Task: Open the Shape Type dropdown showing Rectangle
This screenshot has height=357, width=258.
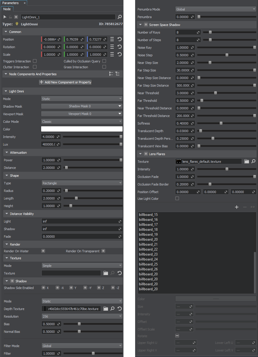Action: pos(82,183)
